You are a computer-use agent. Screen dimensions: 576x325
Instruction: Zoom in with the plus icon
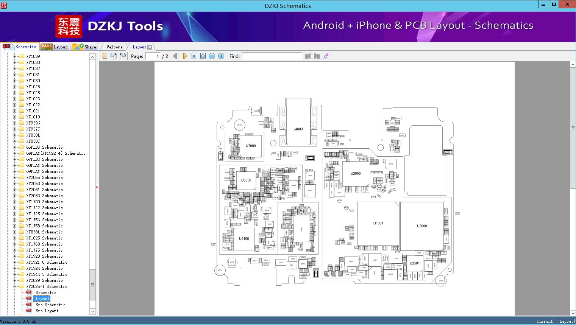click(x=221, y=56)
